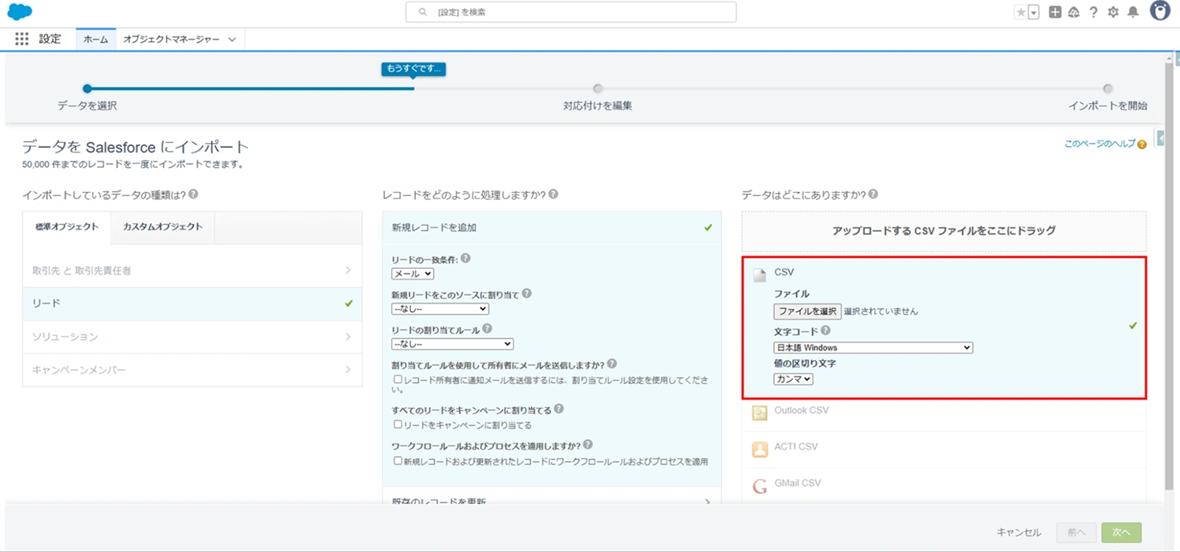Open the favorites list dropdown arrow
The width and height of the screenshot is (1180, 552).
click(x=1034, y=13)
